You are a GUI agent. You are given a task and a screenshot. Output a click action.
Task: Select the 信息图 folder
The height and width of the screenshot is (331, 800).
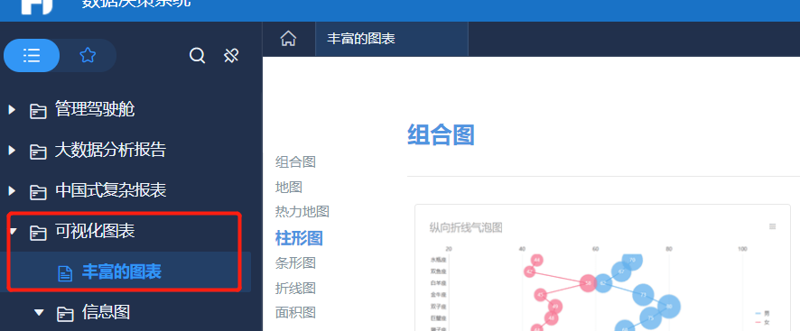click(107, 312)
